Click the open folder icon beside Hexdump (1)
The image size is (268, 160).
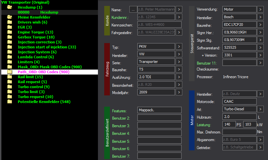pos(10,7)
